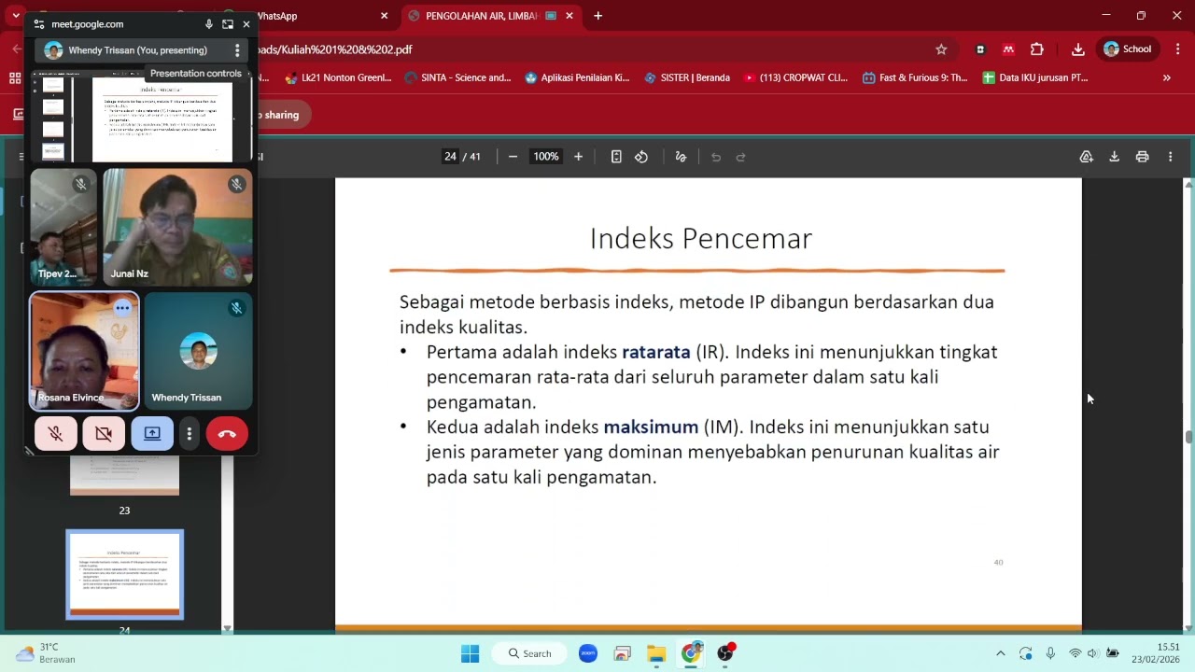1195x672 pixels.
Task: Print the PDF document
Action: tap(1142, 157)
